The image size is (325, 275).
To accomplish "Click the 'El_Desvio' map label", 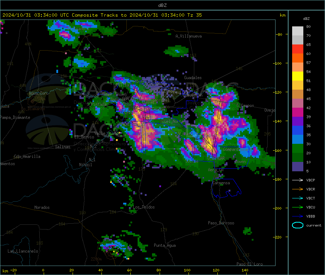I will (x=84, y=137).
